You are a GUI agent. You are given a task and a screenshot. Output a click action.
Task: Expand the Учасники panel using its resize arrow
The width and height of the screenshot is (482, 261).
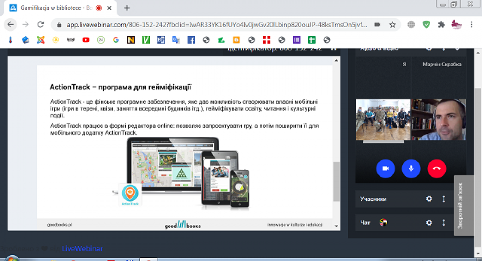[444, 199]
